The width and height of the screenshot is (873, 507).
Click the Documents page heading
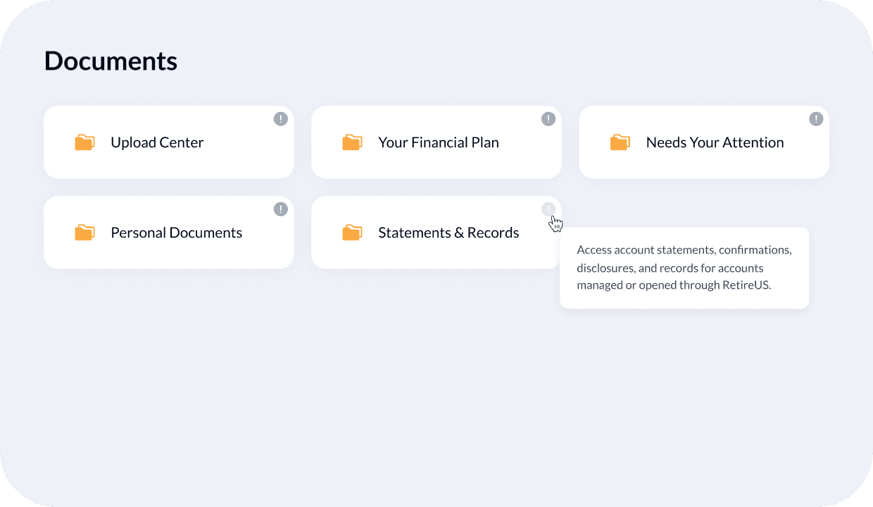(111, 61)
